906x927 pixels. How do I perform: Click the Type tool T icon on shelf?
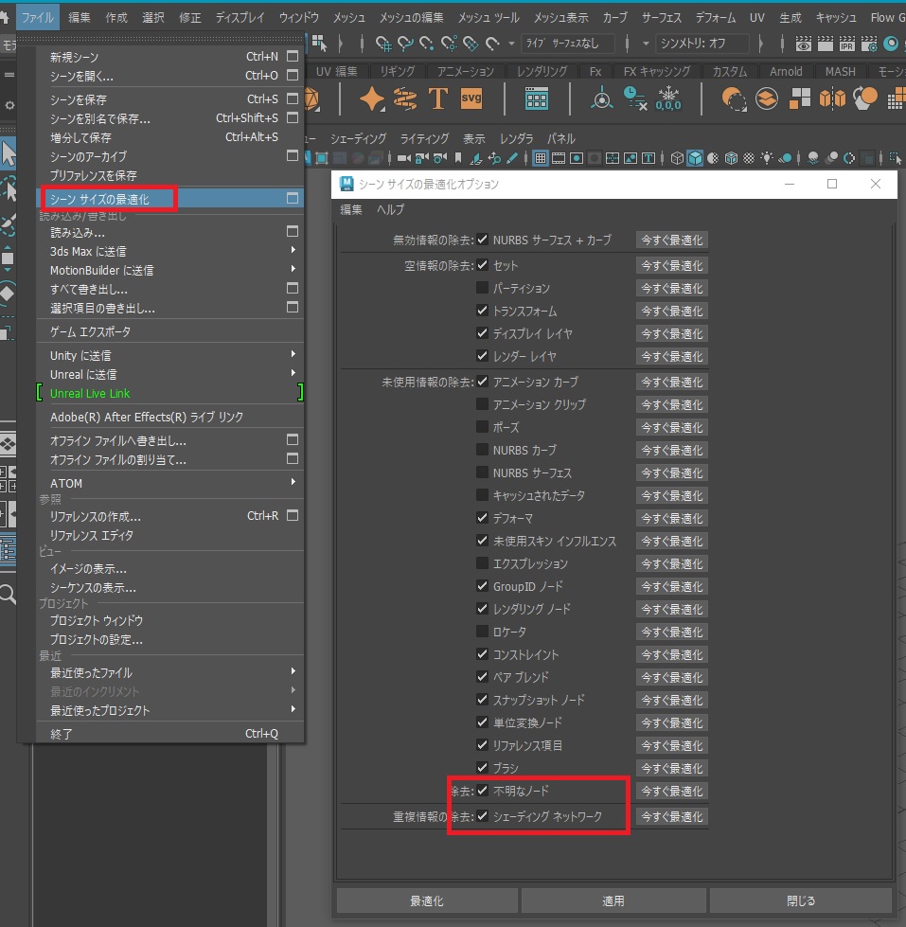(x=438, y=98)
